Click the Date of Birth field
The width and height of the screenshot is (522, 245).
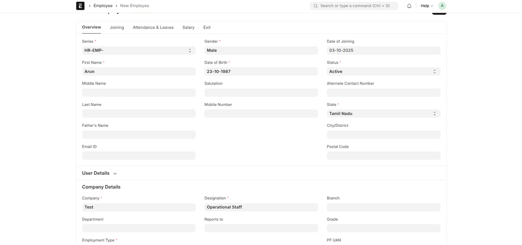point(261,72)
